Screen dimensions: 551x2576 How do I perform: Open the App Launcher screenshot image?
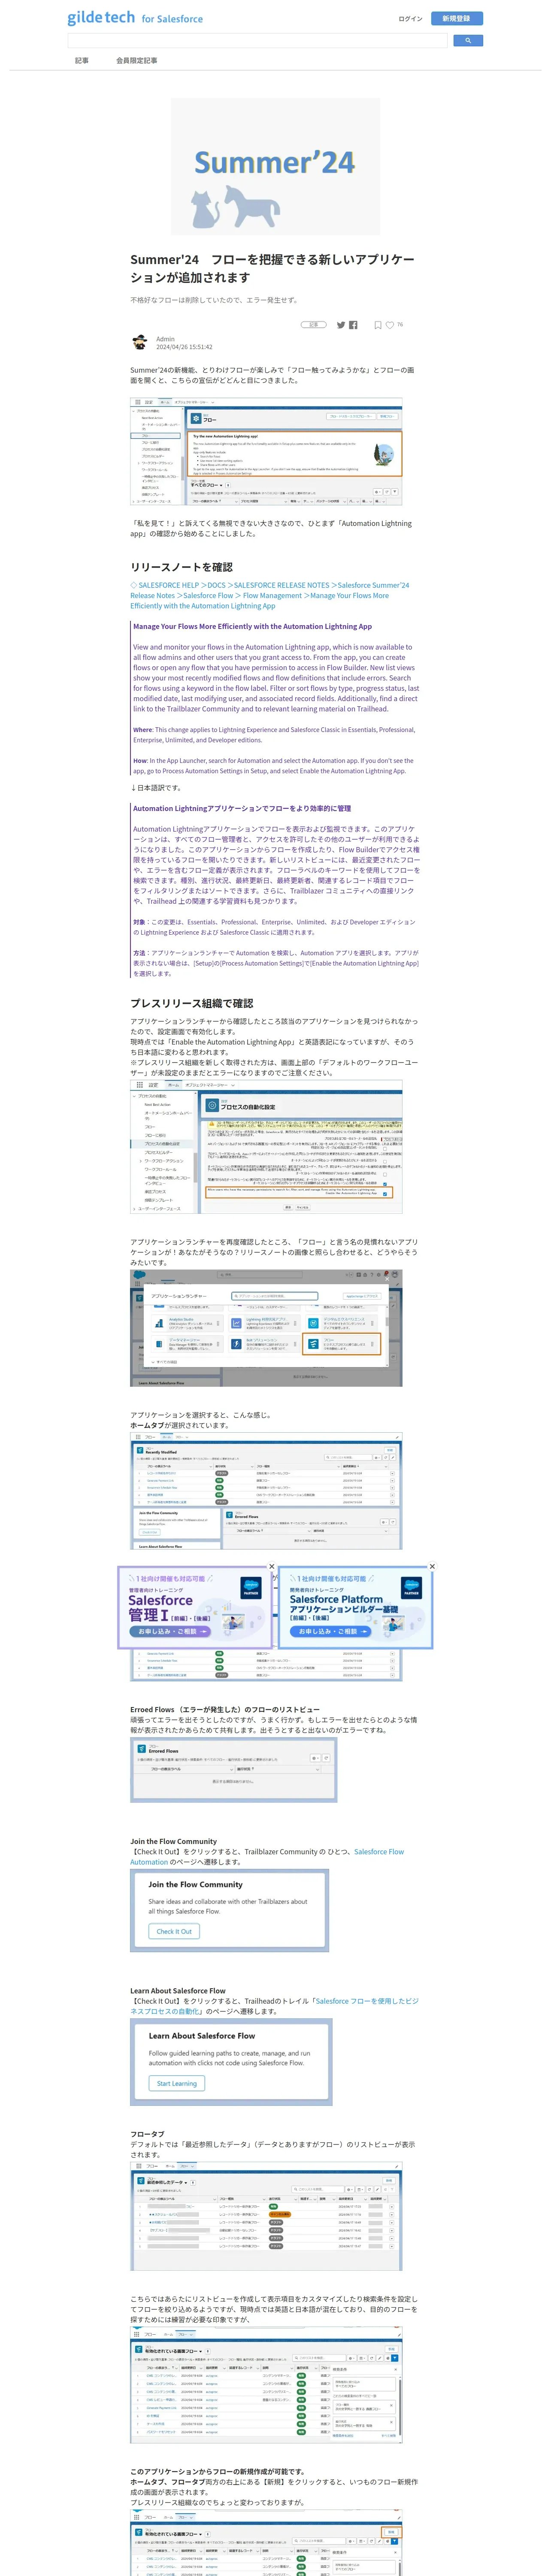[x=266, y=1327]
